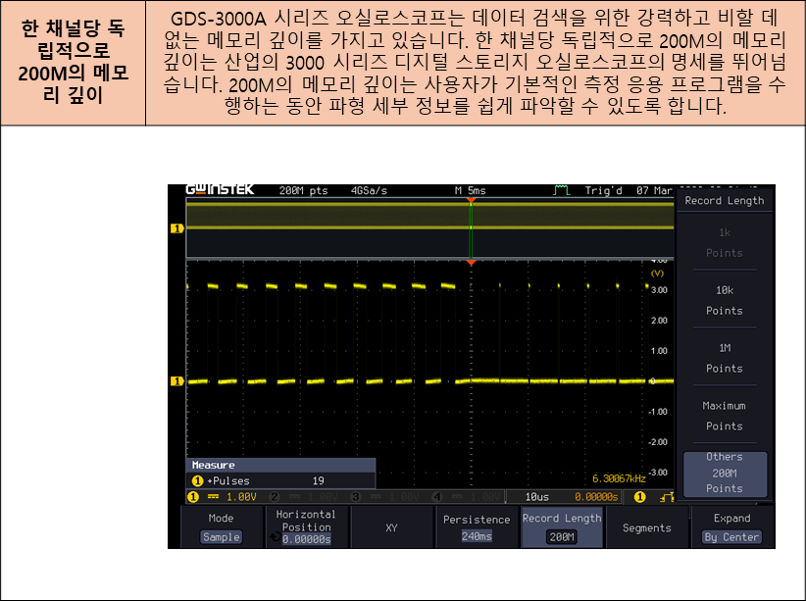Open the Persistence 240ms menu
806x601 pixels.
point(477,527)
